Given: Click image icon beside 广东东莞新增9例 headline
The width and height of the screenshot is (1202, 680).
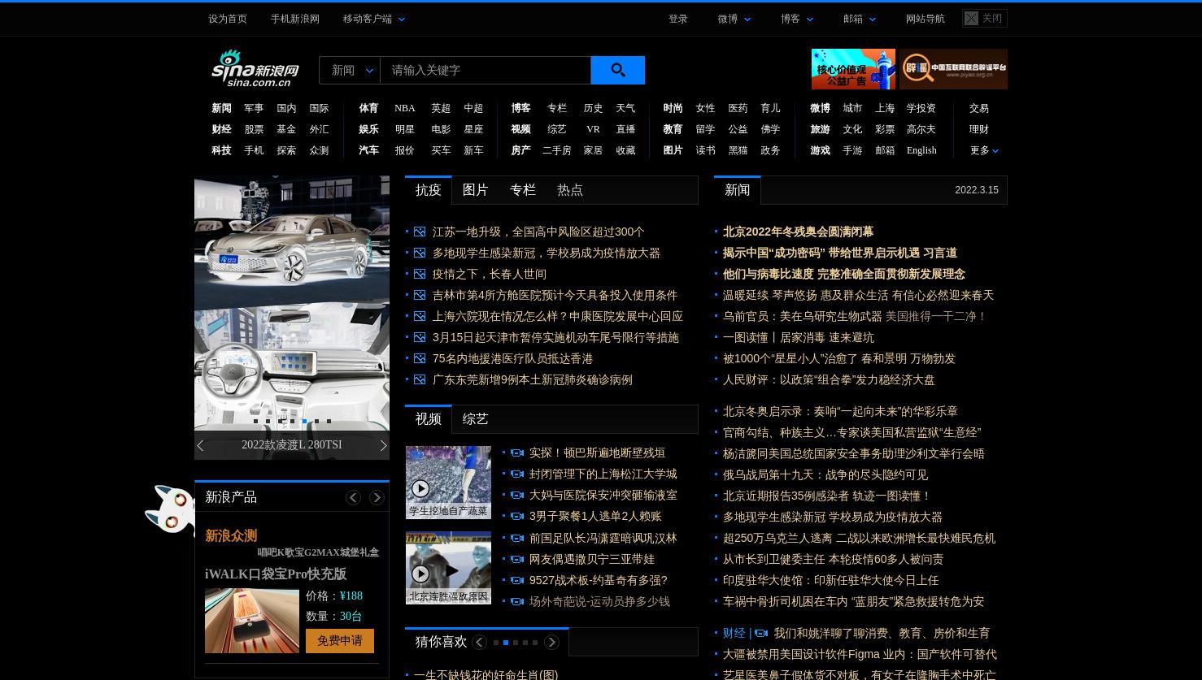Looking at the screenshot, I should point(420,380).
